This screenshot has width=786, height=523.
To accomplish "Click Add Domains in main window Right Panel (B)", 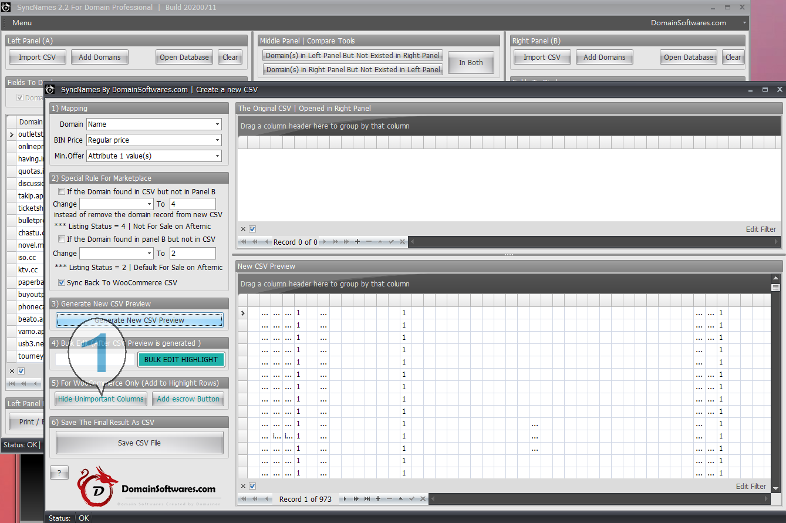I will [604, 58].
